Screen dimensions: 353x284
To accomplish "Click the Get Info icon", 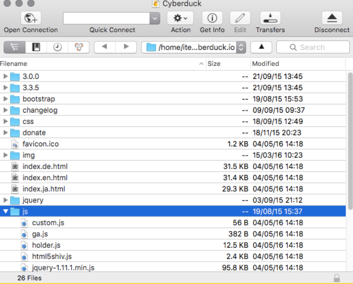I will 212,18.
